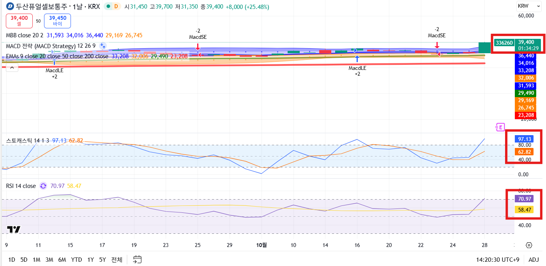Viewport: 546px width, 266px height.
Task: Click the TradingView logo
Action: pos(14,229)
